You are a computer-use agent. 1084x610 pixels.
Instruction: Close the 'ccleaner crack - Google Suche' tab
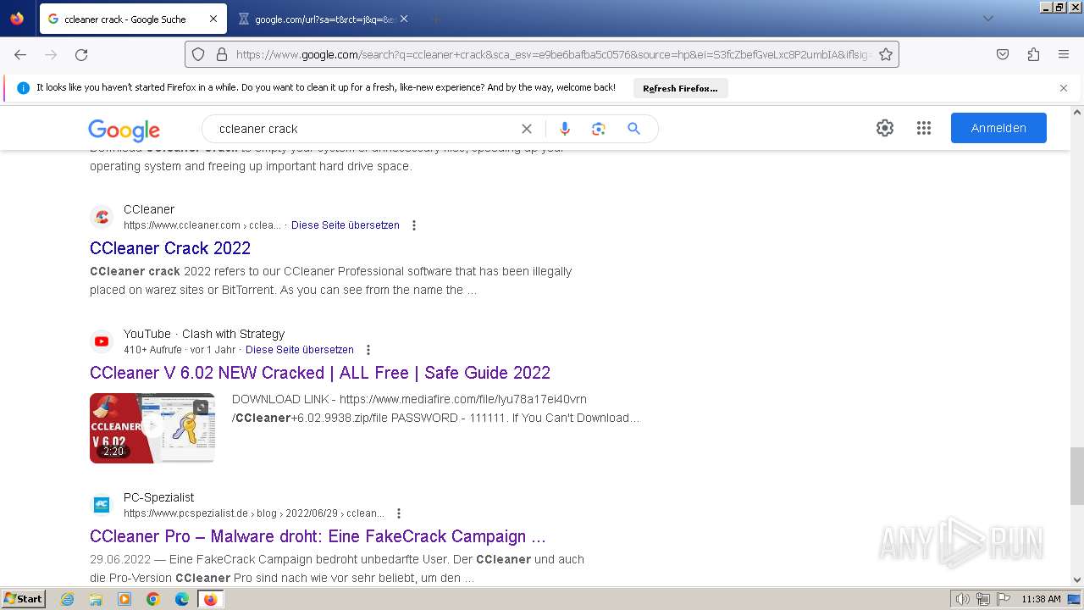pos(213,19)
